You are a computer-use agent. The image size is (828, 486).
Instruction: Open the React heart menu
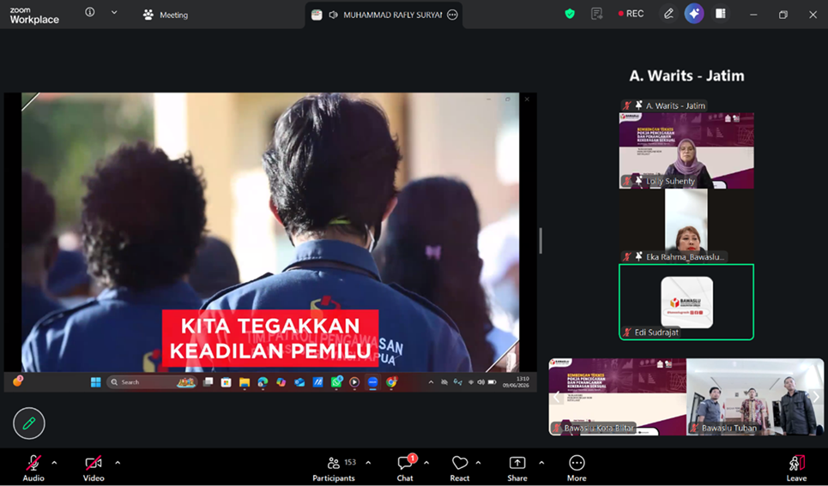459,468
